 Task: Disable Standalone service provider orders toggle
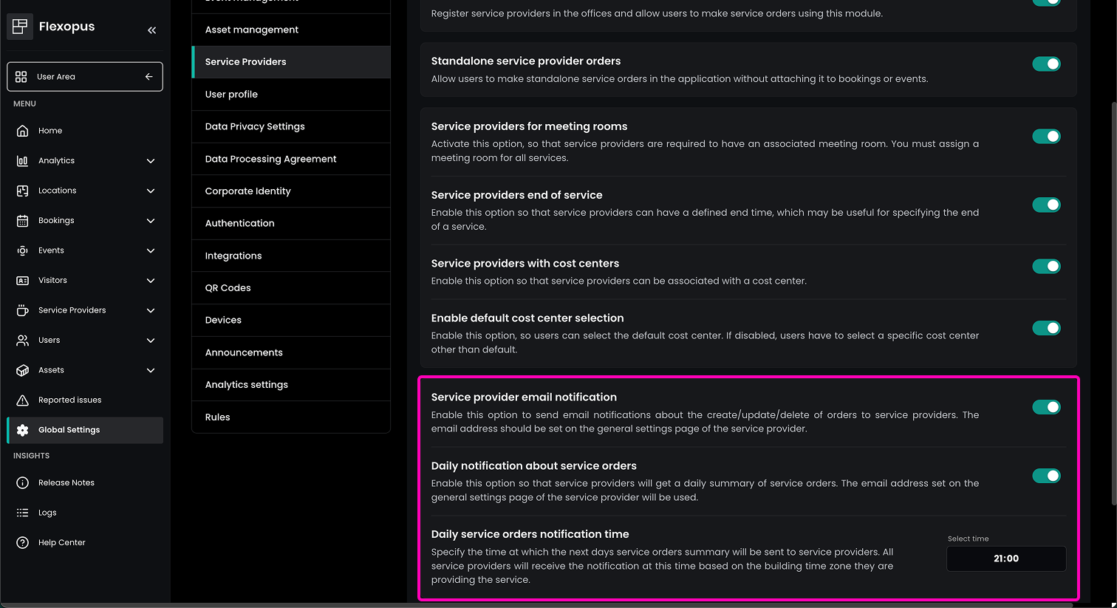click(1046, 64)
